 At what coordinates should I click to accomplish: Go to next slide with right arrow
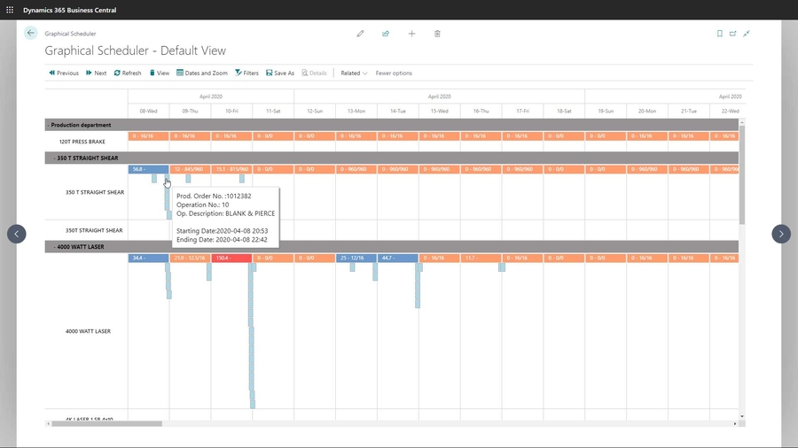[x=780, y=234]
